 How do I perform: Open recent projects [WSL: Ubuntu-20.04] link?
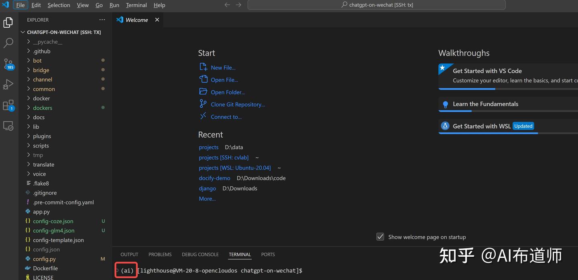point(235,168)
